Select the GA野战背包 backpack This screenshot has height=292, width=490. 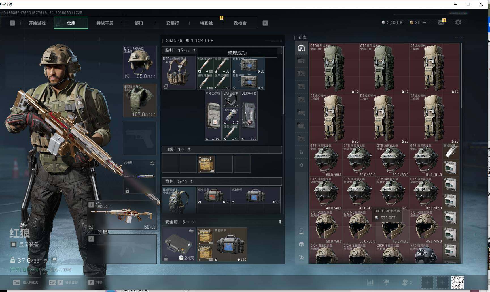[179, 200]
